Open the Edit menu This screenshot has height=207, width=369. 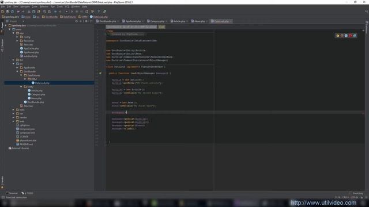(x=9, y=6)
